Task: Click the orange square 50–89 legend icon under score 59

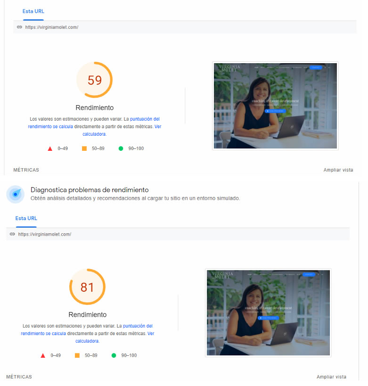Action: point(84,148)
